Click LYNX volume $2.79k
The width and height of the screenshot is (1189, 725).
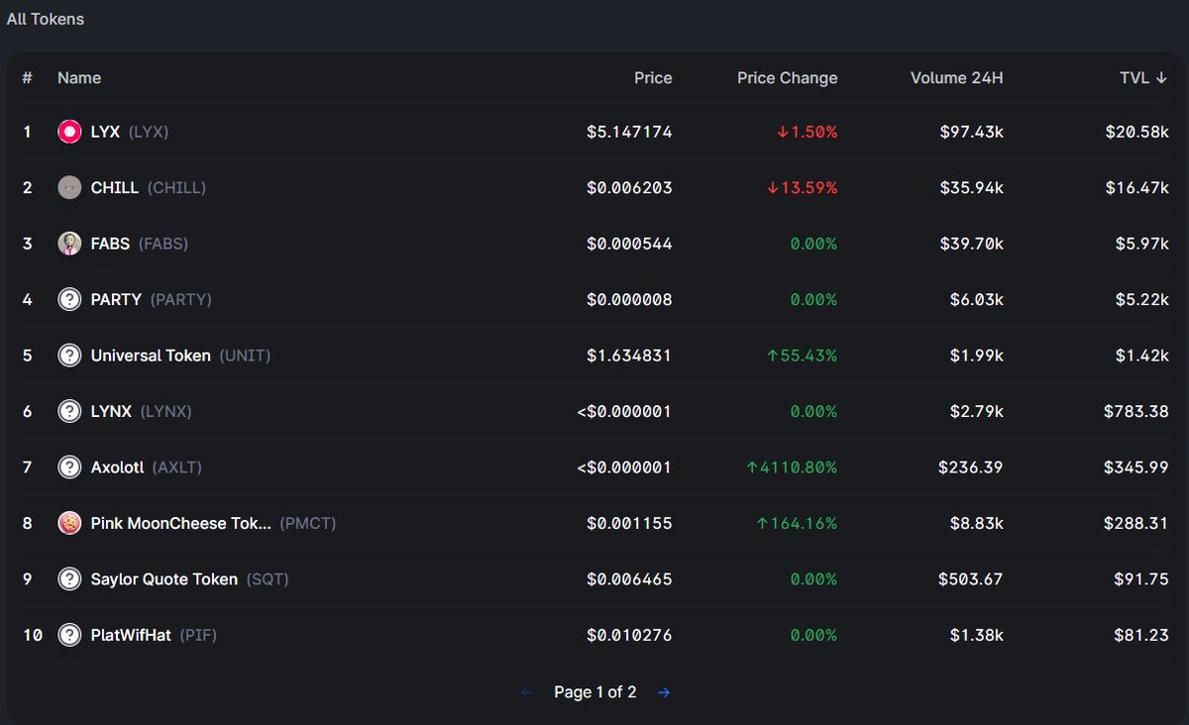pos(976,411)
